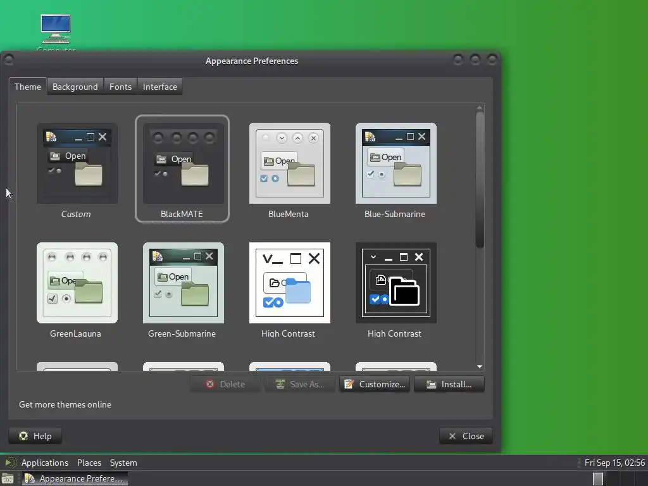Click the scrollbar down arrow

pyautogui.click(x=480, y=366)
